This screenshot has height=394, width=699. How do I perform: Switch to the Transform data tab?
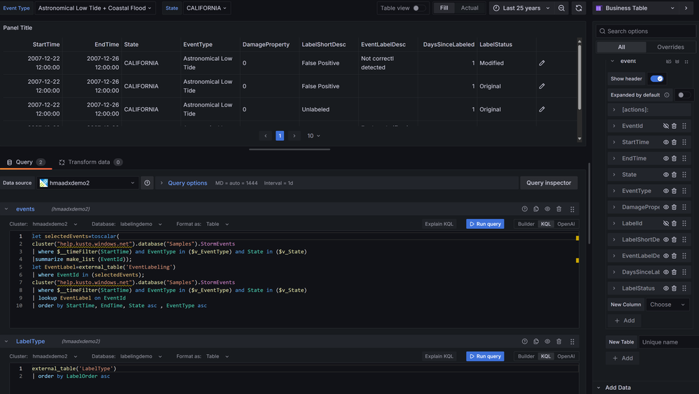click(x=90, y=162)
